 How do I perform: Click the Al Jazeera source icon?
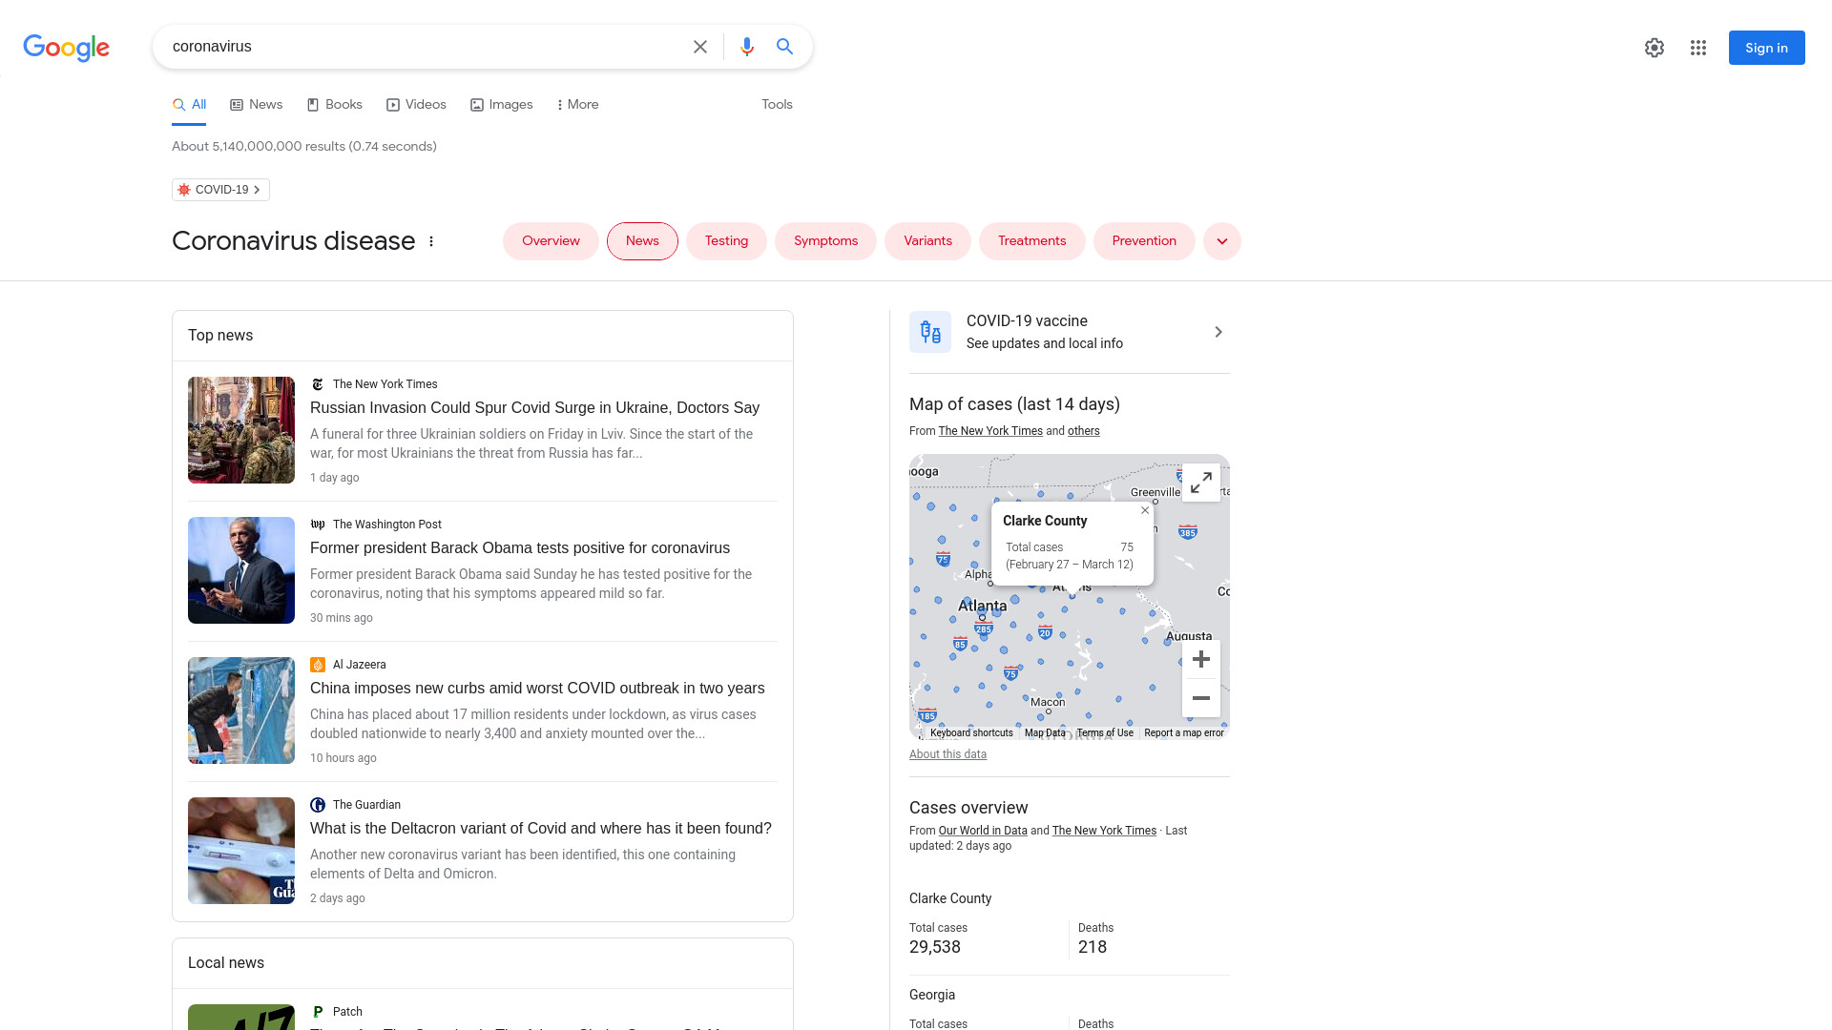pos(318,665)
